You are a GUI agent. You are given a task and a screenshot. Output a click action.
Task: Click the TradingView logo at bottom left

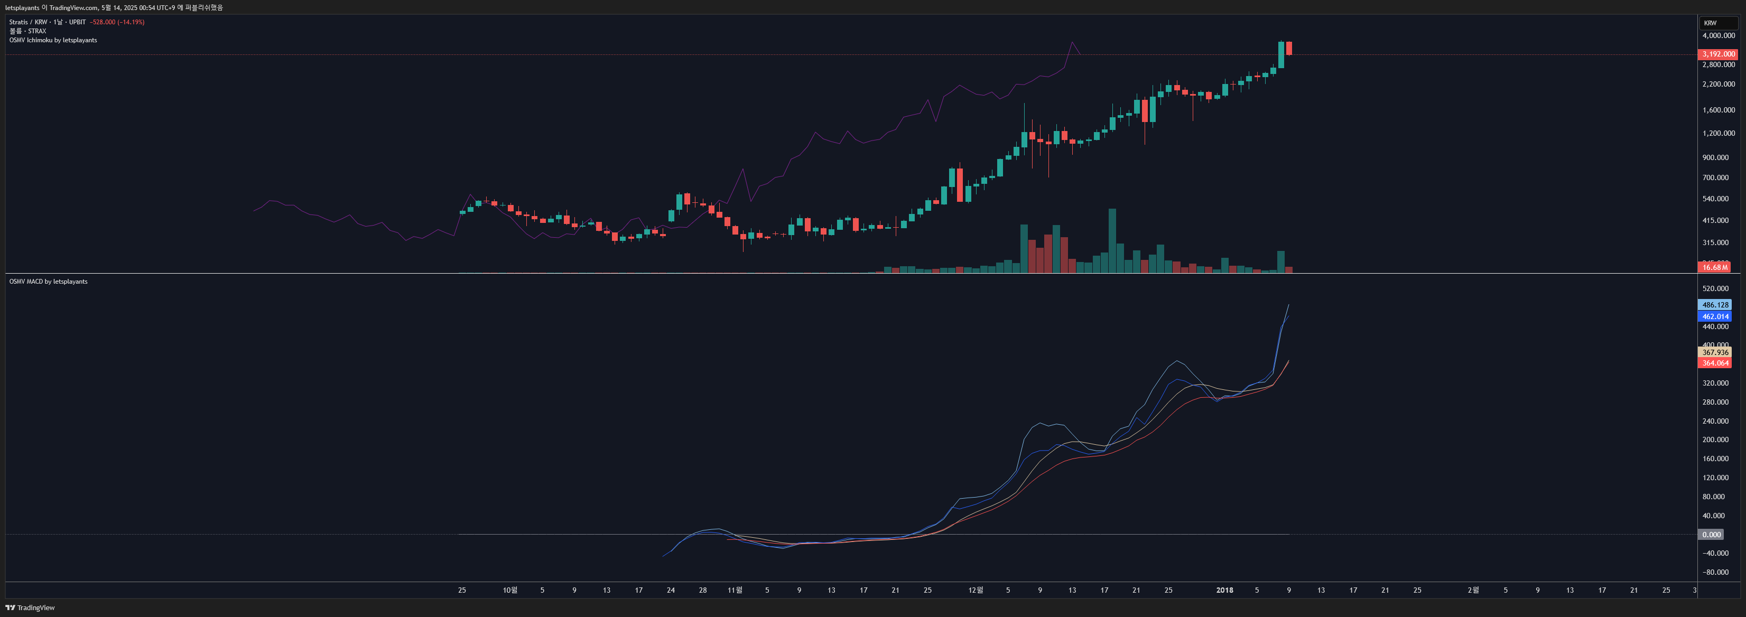click(x=30, y=607)
